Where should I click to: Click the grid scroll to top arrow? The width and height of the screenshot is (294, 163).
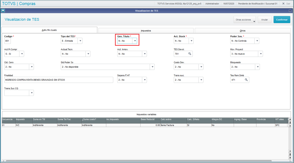pyautogui.click(x=290, y=119)
